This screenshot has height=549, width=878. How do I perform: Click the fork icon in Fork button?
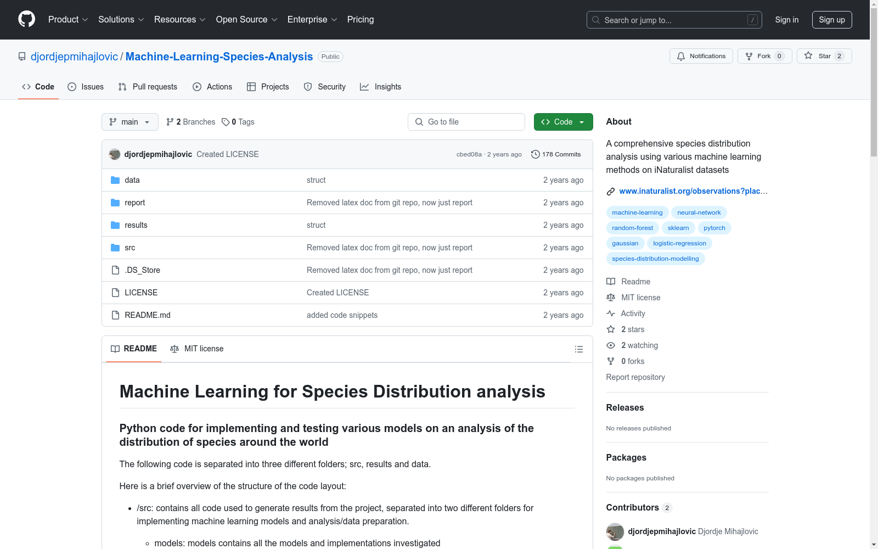click(x=749, y=56)
